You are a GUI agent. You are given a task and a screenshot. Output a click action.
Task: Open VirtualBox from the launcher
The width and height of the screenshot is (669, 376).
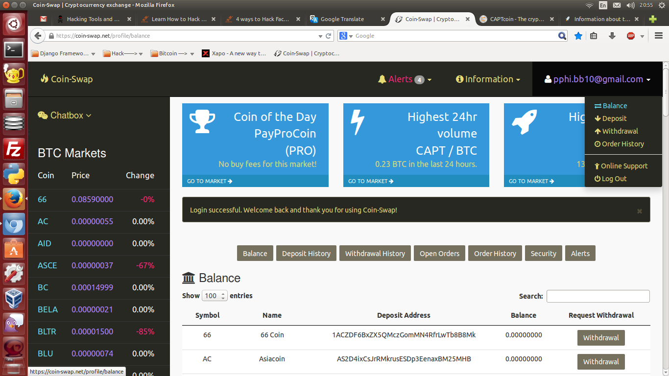(x=14, y=299)
